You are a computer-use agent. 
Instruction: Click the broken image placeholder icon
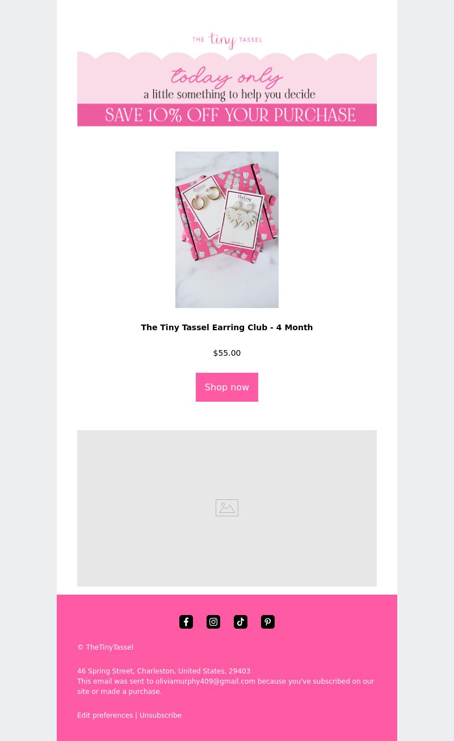227,508
